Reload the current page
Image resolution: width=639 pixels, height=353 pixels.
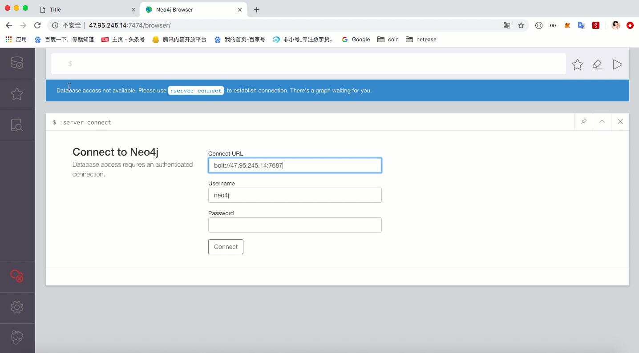point(37,25)
